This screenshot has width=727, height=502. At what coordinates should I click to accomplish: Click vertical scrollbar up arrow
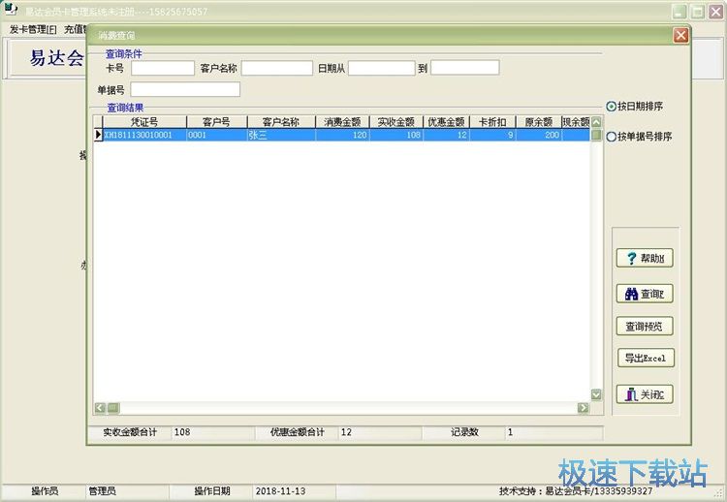[x=596, y=122]
